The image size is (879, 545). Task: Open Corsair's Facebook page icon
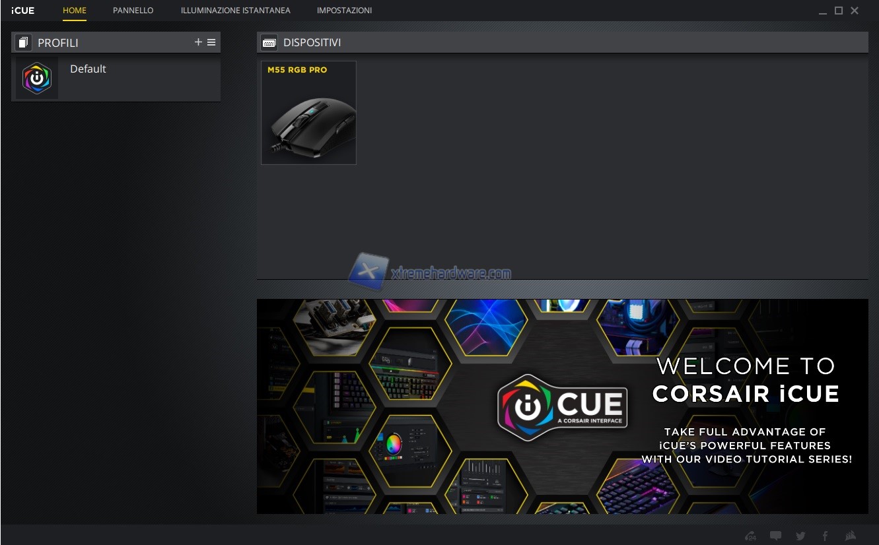(825, 536)
